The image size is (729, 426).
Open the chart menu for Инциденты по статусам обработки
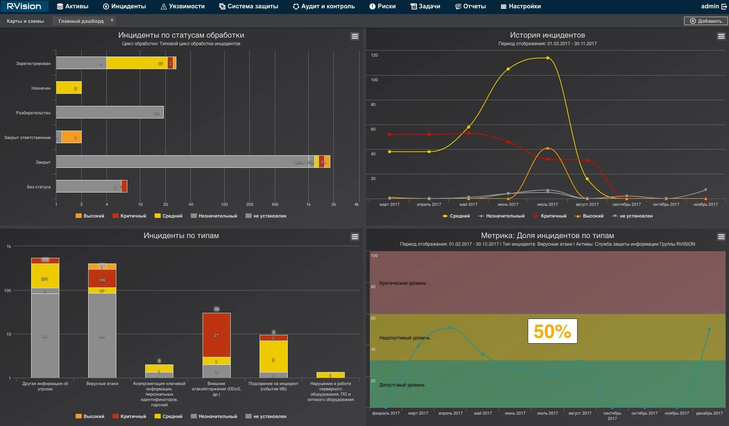tap(355, 36)
